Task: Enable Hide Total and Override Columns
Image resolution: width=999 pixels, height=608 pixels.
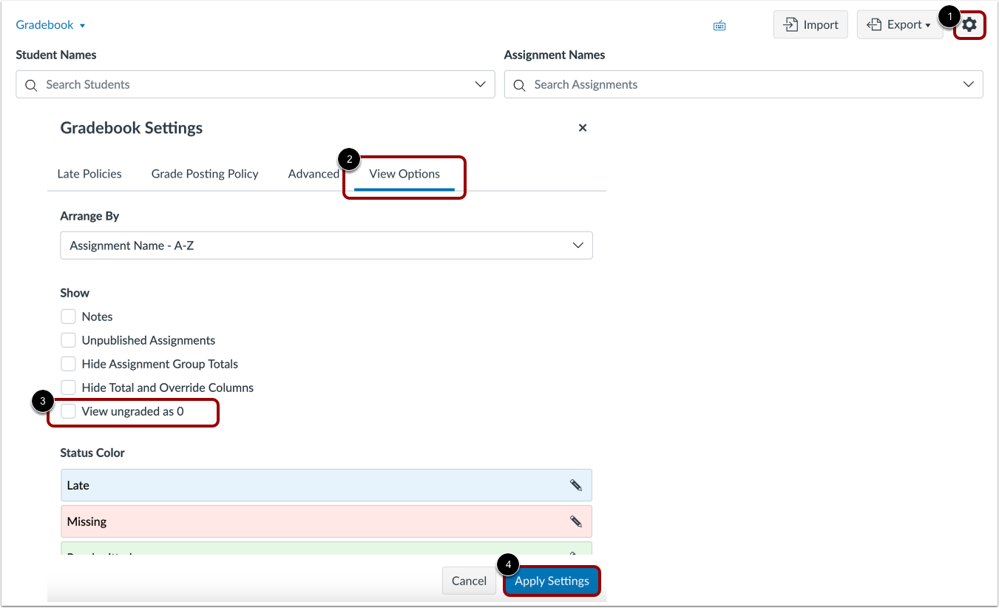Action: [x=68, y=387]
